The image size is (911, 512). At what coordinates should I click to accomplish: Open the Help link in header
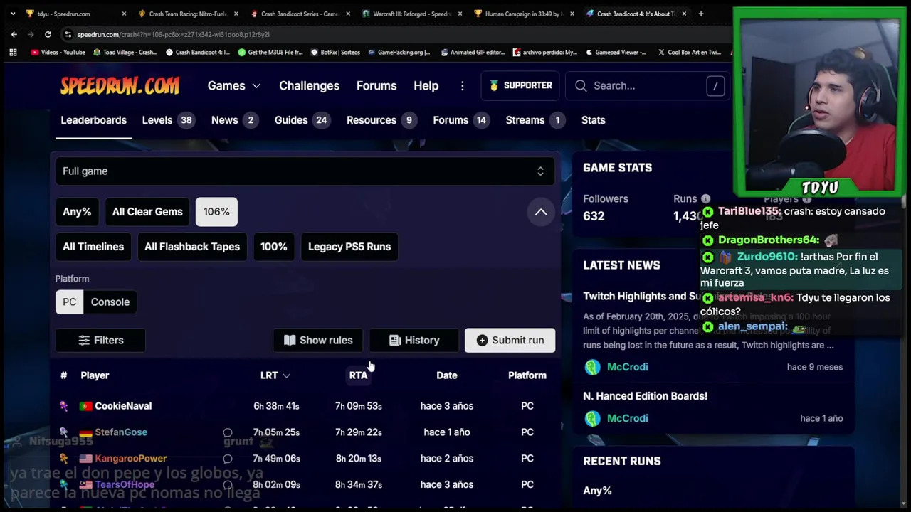point(426,85)
